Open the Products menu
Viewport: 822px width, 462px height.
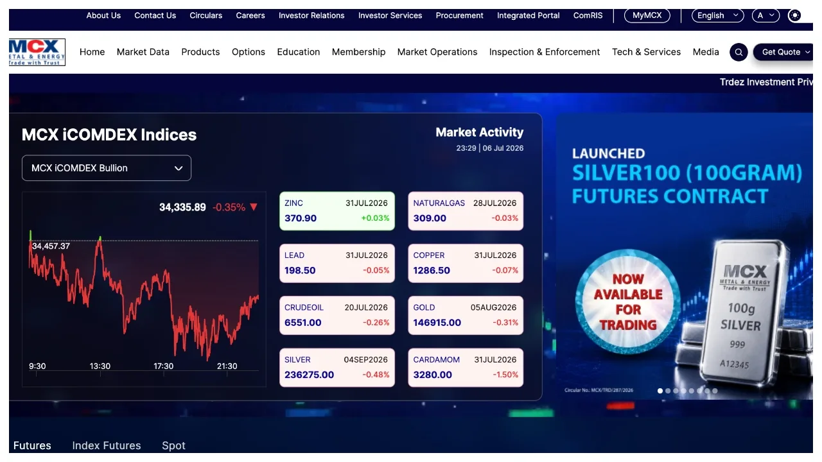(200, 52)
